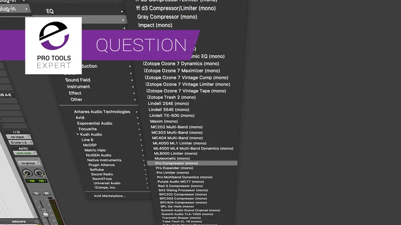The width and height of the screenshot is (401, 225).
Task: Insert MC404 Multi-Band (mono)
Action: click(177, 138)
